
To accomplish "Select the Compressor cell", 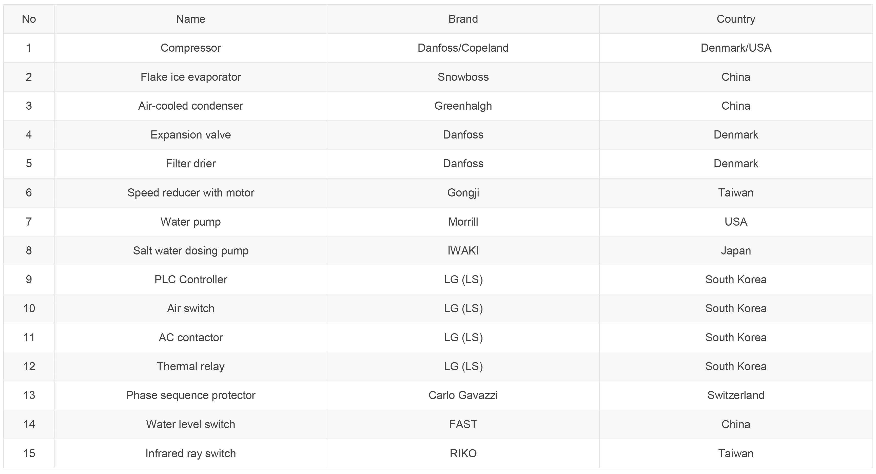I will (x=190, y=48).
